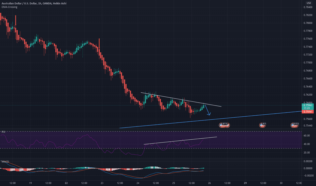Select the blue ascending support trendline
This screenshot has width=316, height=186.
(211, 120)
